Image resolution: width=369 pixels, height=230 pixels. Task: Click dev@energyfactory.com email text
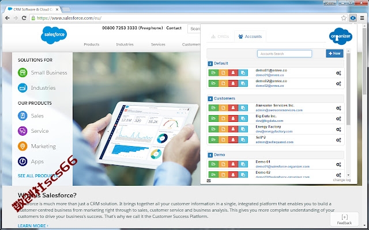274,132
